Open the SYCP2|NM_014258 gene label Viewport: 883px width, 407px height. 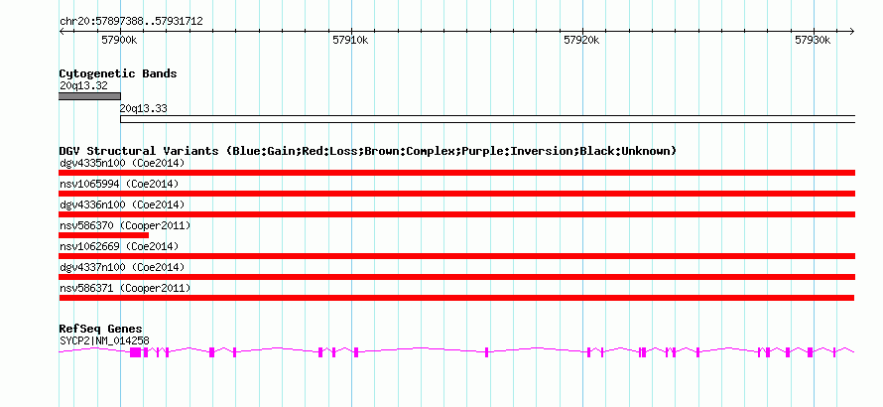pyautogui.click(x=104, y=340)
